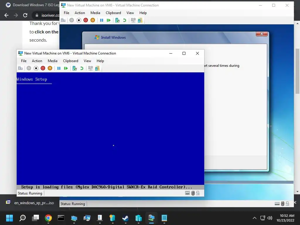Open Task View from taskbar
Screen dimensions: 300x225
pos(35,218)
